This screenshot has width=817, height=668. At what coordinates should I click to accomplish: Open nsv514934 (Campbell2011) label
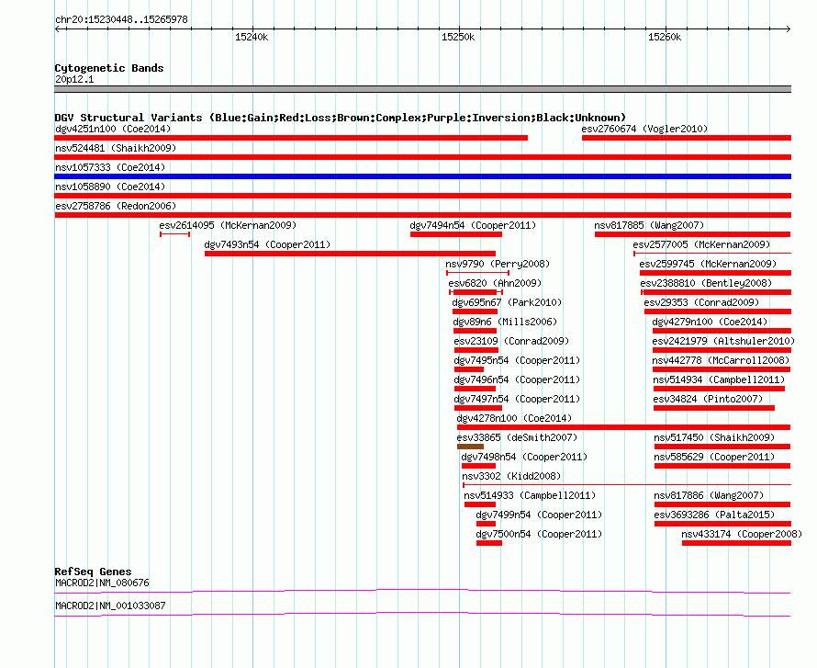point(719,379)
